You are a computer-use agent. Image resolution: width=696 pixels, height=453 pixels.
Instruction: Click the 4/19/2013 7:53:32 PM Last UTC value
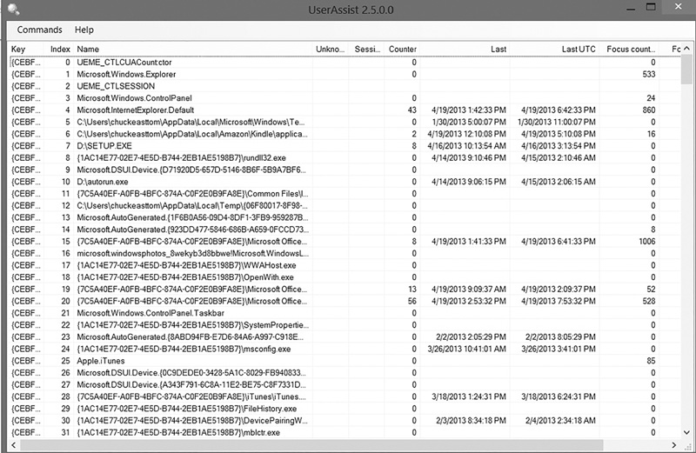(558, 301)
